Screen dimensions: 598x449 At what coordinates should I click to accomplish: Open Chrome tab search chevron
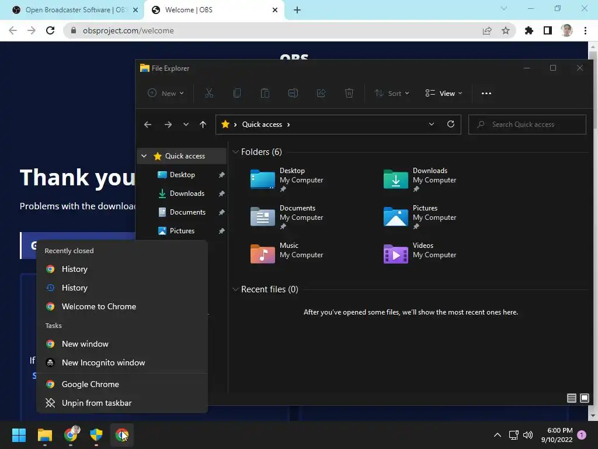tap(504, 8)
